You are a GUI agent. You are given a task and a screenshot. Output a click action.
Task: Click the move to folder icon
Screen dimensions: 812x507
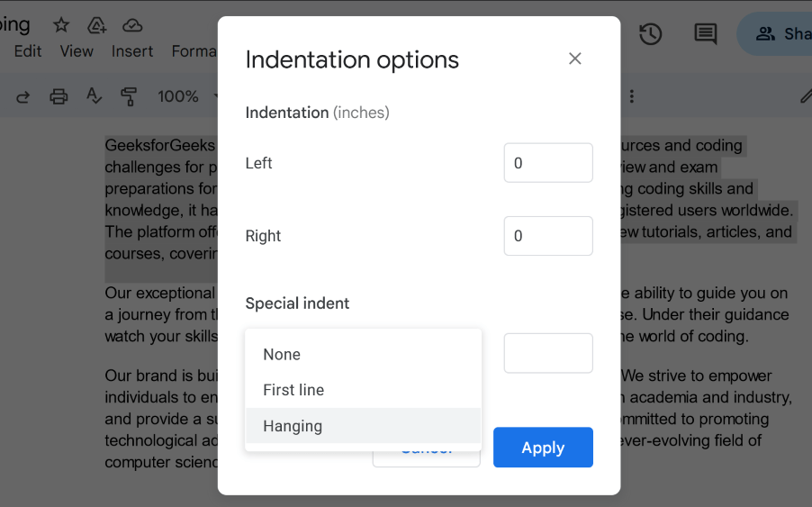(97, 25)
